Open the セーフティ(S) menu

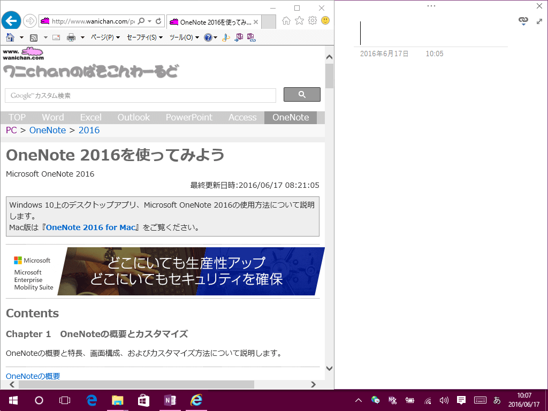pos(144,37)
